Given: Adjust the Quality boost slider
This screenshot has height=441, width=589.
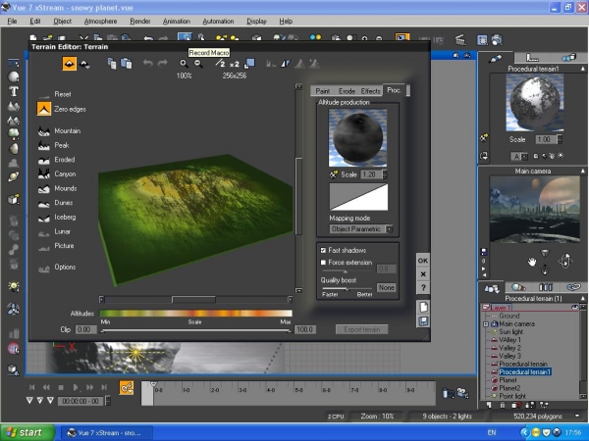Looking at the screenshot, I should tap(347, 289).
